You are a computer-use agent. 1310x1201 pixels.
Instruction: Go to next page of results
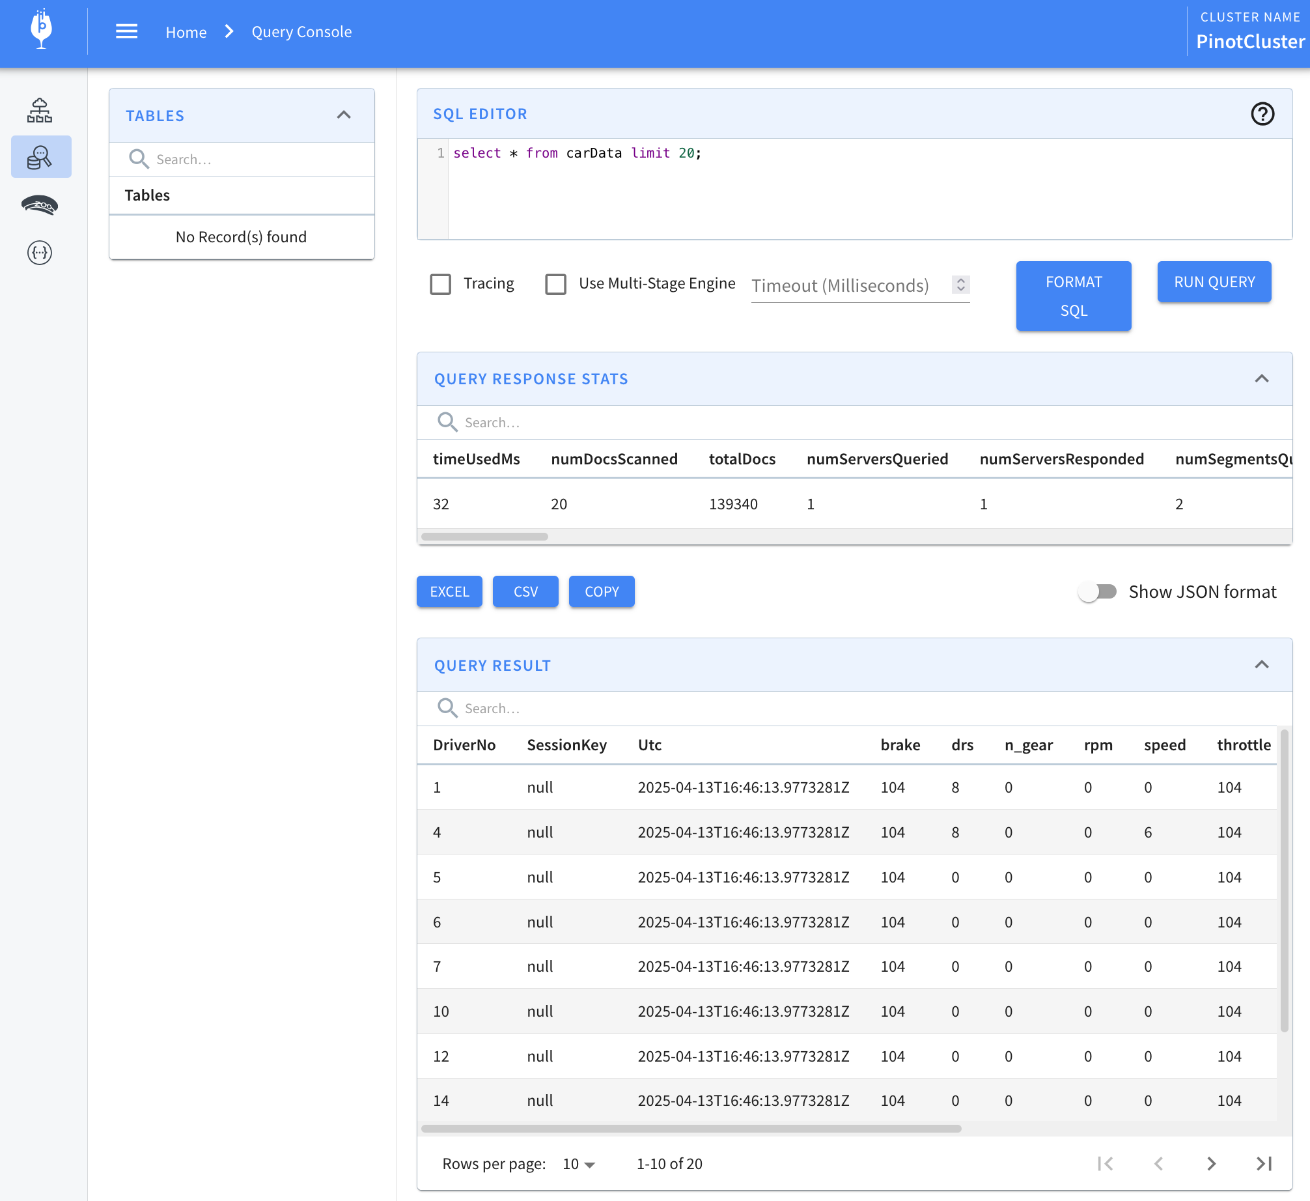point(1211,1164)
